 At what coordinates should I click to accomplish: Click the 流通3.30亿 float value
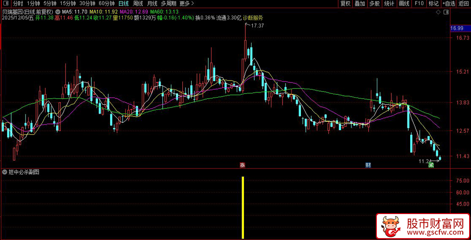[229, 18]
